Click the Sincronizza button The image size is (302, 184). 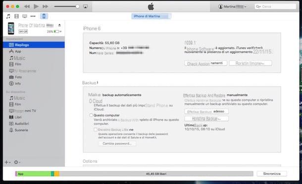click(x=272, y=174)
